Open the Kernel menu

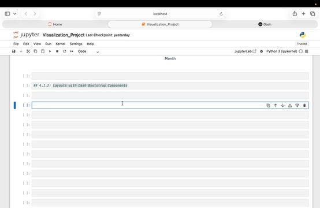(x=61, y=44)
